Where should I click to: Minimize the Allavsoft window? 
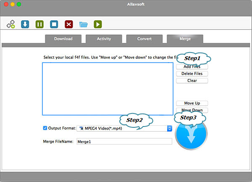(x=13, y=4)
